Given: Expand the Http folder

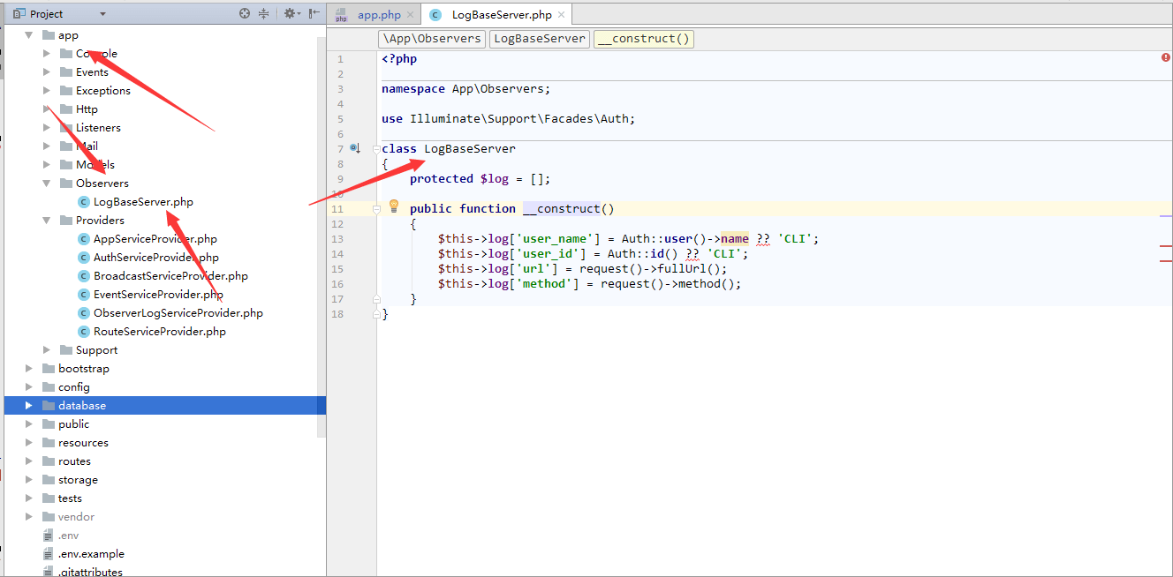Looking at the screenshot, I should pyautogui.click(x=47, y=109).
